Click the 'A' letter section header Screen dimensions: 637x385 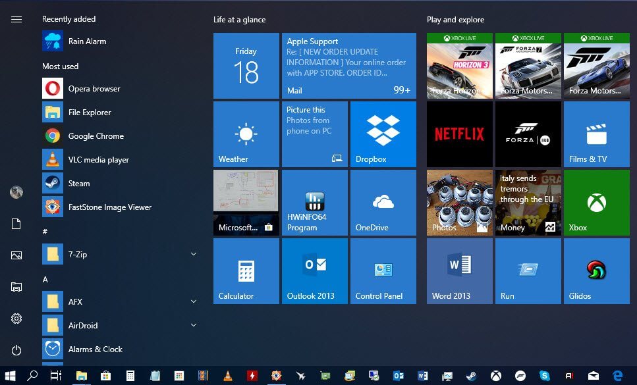coord(45,279)
